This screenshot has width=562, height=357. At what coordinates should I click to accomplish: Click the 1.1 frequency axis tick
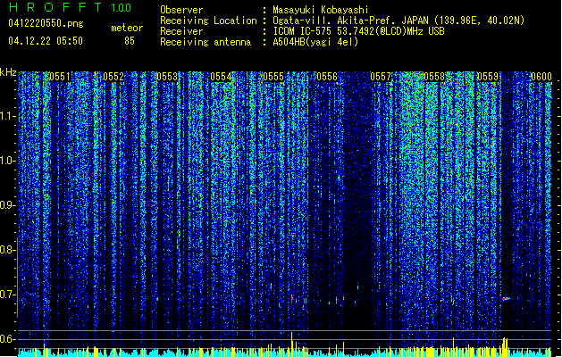[8, 116]
